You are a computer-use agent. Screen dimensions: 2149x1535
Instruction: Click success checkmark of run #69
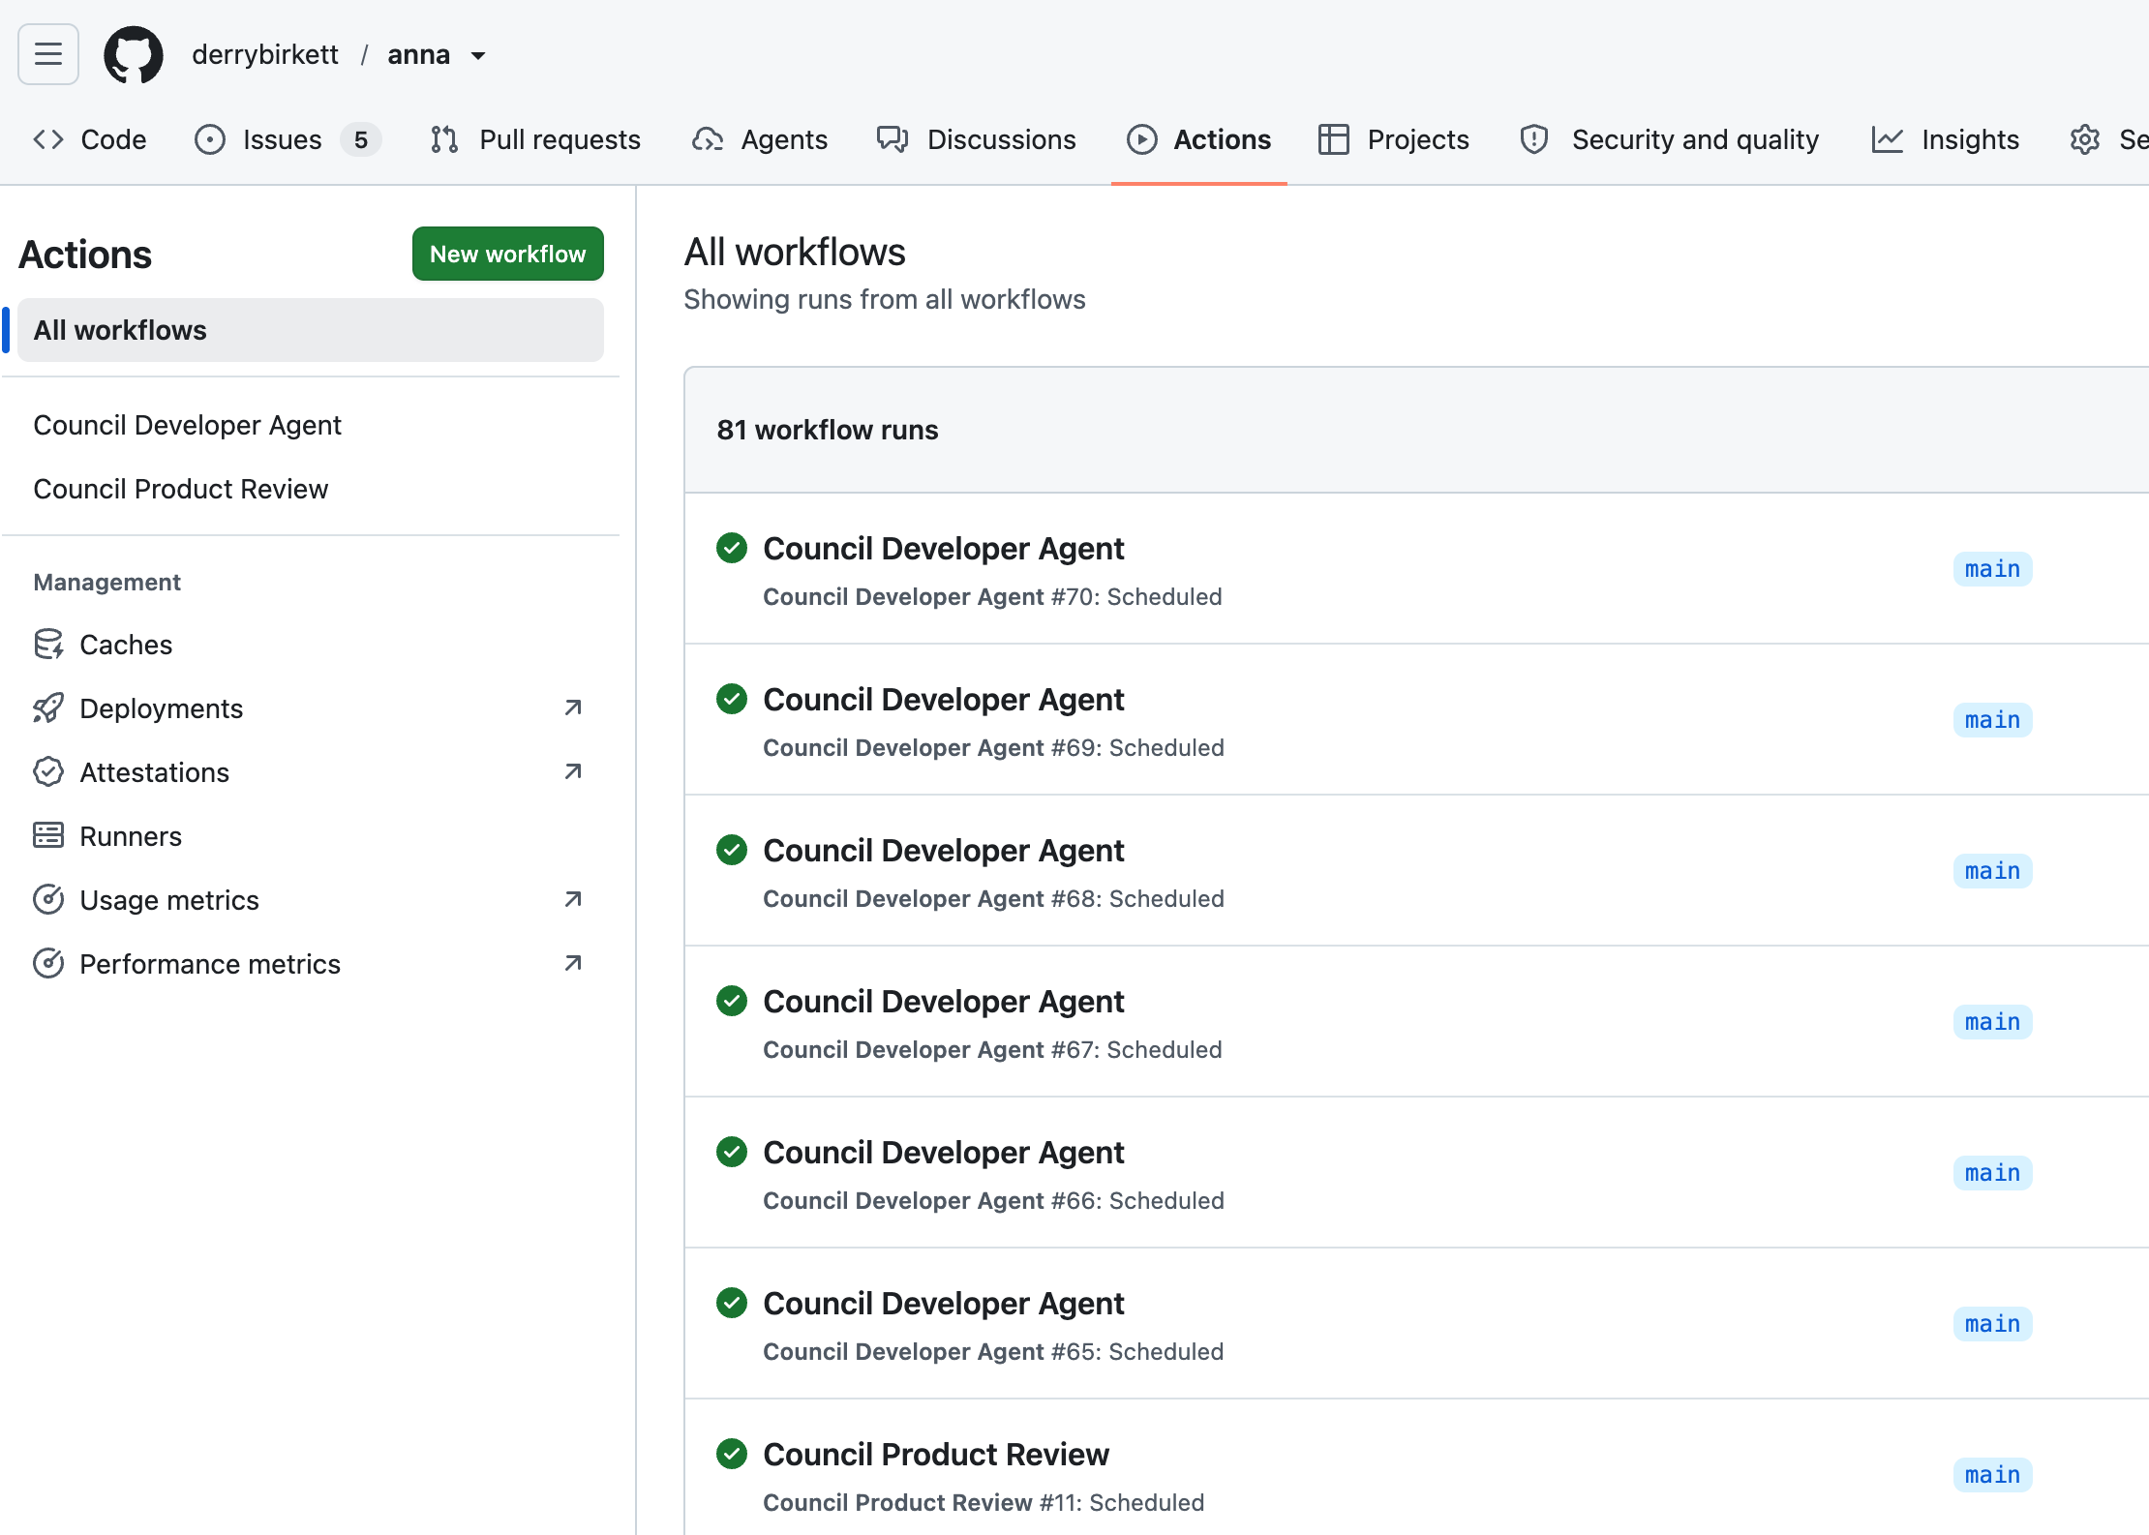[x=732, y=699]
